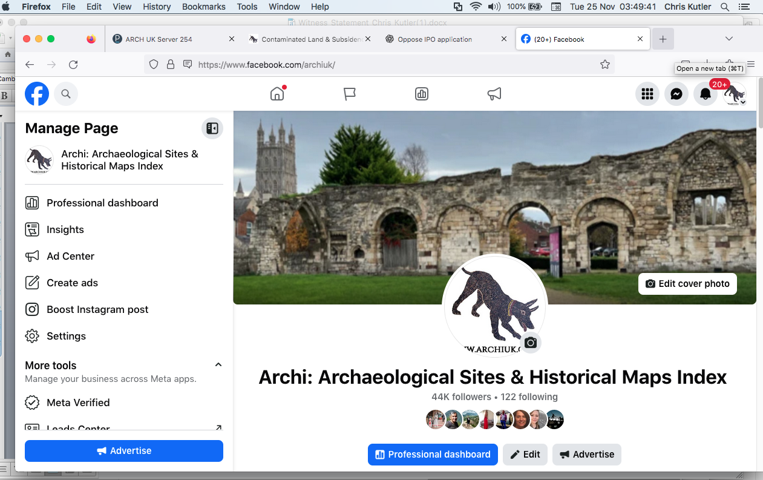
Task: Click the Facebook logo icon
Action: (x=37, y=94)
